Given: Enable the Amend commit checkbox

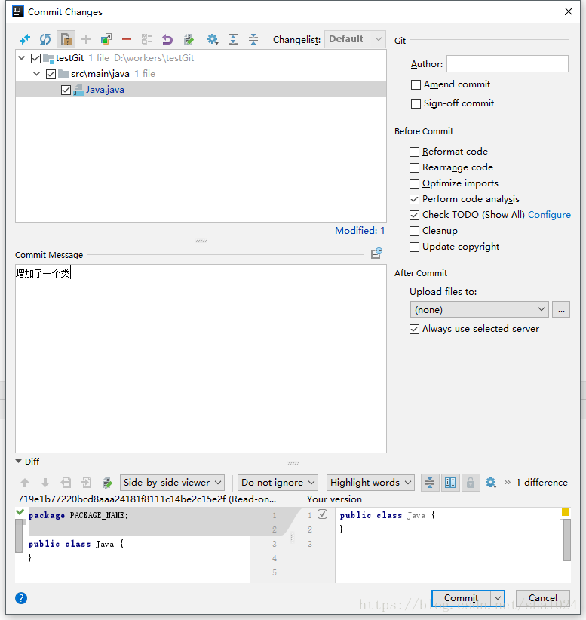Looking at the screenshot, I should pyautogui.click(x=416, y=84).
